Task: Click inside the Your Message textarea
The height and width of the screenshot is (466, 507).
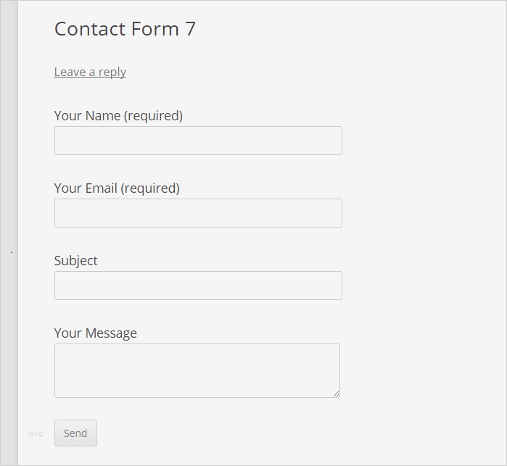Action: coord(197,370)
